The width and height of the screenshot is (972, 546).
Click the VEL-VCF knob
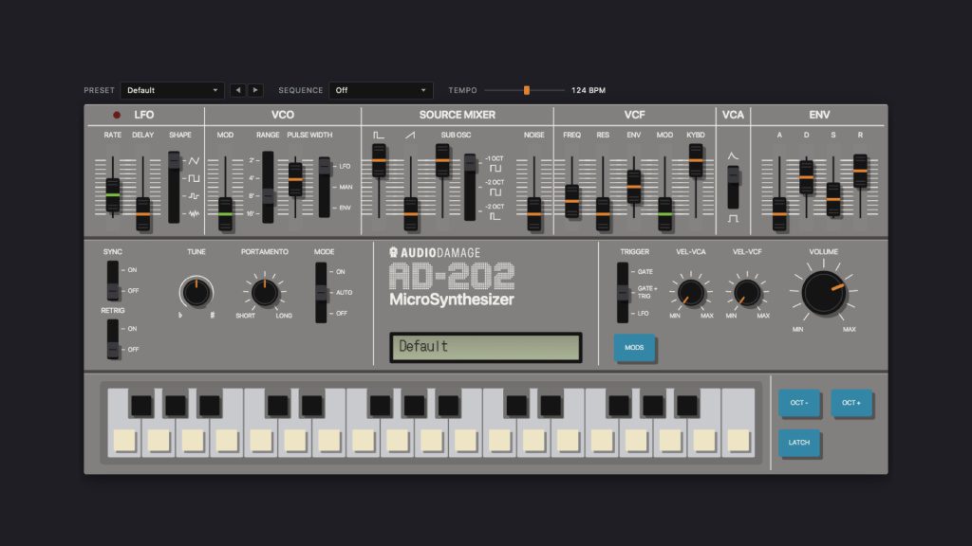coord(747,292)
